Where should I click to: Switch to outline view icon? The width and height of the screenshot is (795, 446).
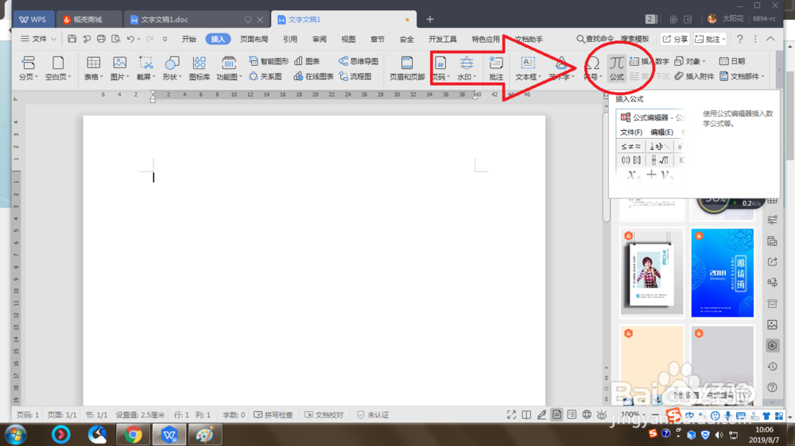click(572, 414)
